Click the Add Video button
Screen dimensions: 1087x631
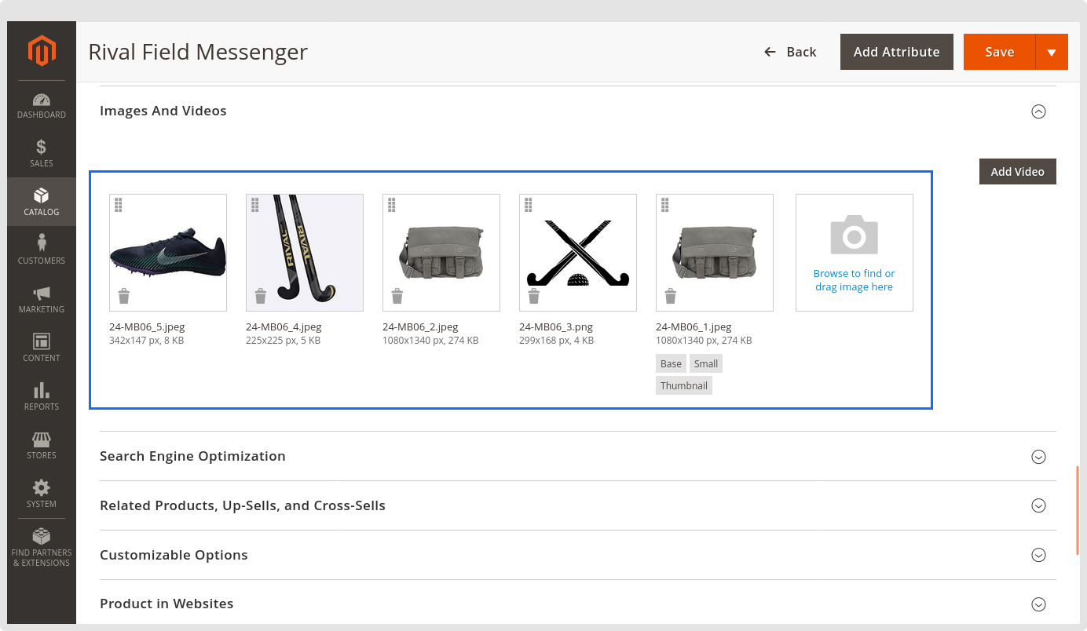tap(1017, 172)
